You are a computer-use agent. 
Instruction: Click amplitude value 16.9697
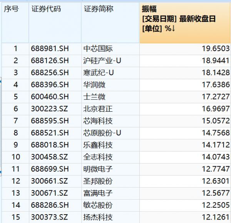216,109
